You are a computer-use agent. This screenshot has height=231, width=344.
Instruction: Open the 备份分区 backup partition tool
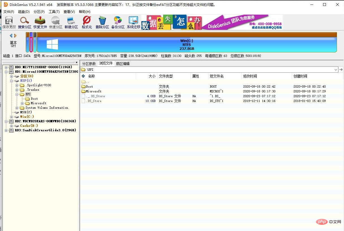(118, 23)
